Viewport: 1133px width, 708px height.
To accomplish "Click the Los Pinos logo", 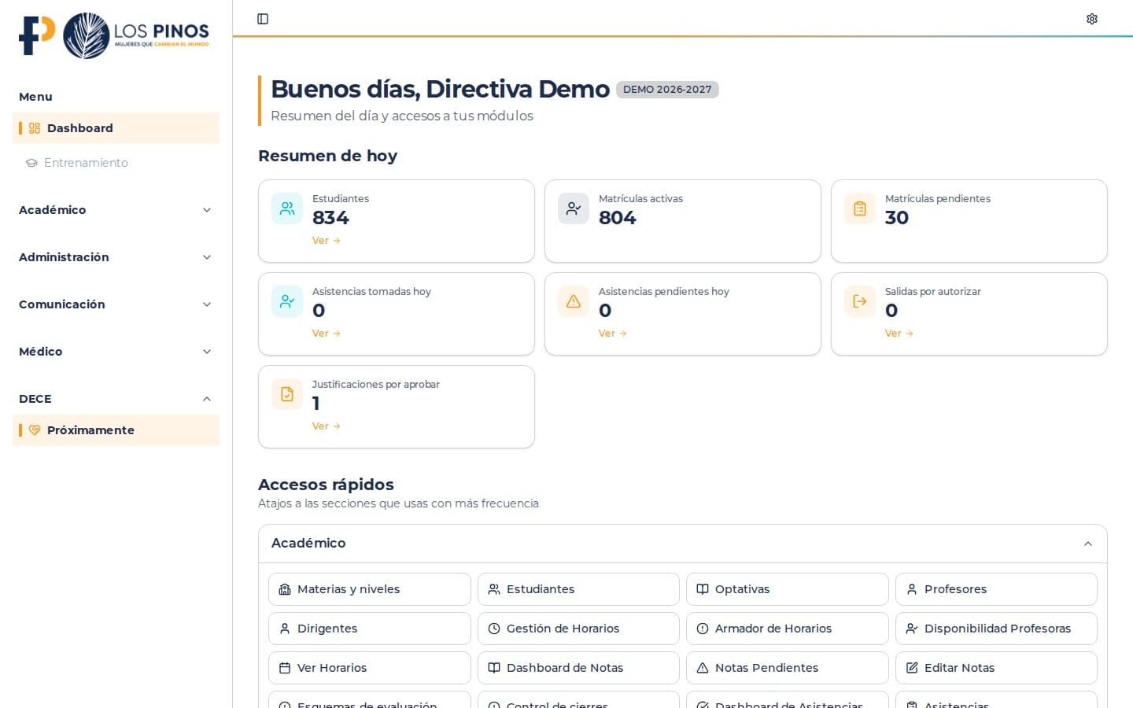I will pos(115,35).
